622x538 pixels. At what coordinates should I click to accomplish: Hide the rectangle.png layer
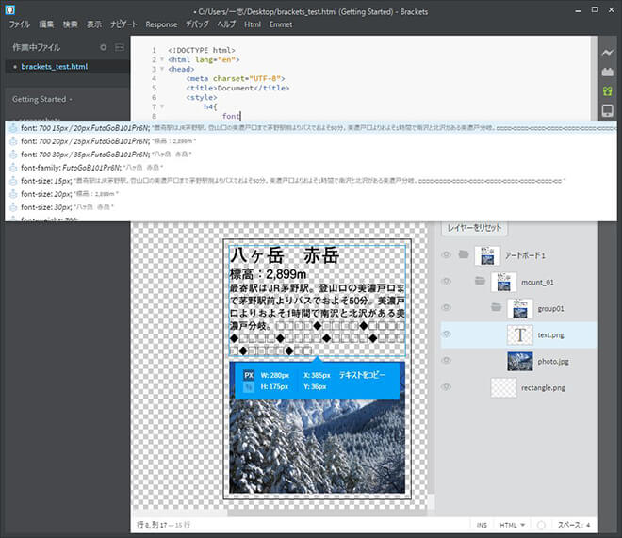click(447, 387)
